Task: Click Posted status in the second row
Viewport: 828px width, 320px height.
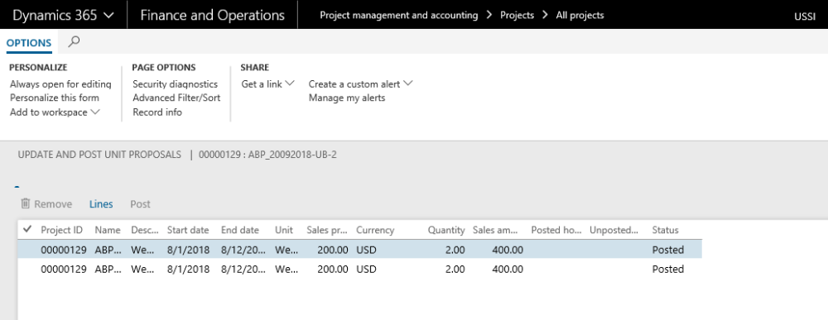Action: coord(668,269)
